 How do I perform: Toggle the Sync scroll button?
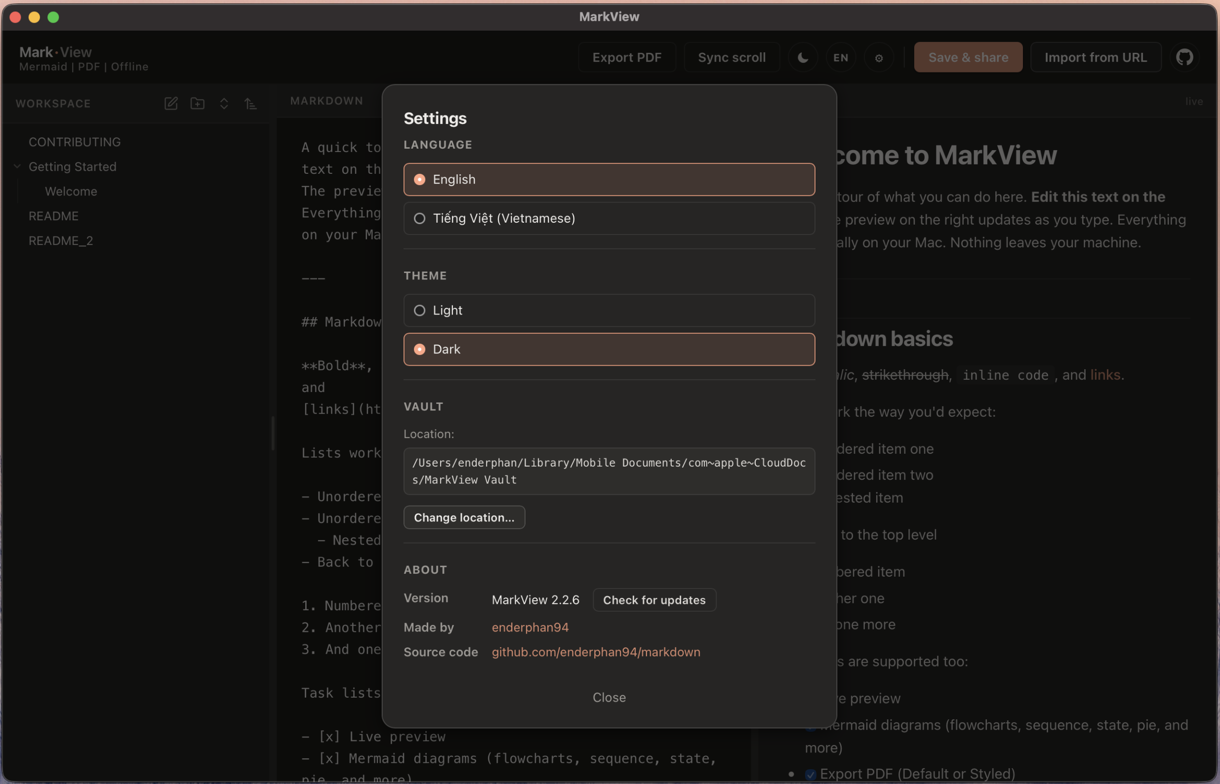732,58
